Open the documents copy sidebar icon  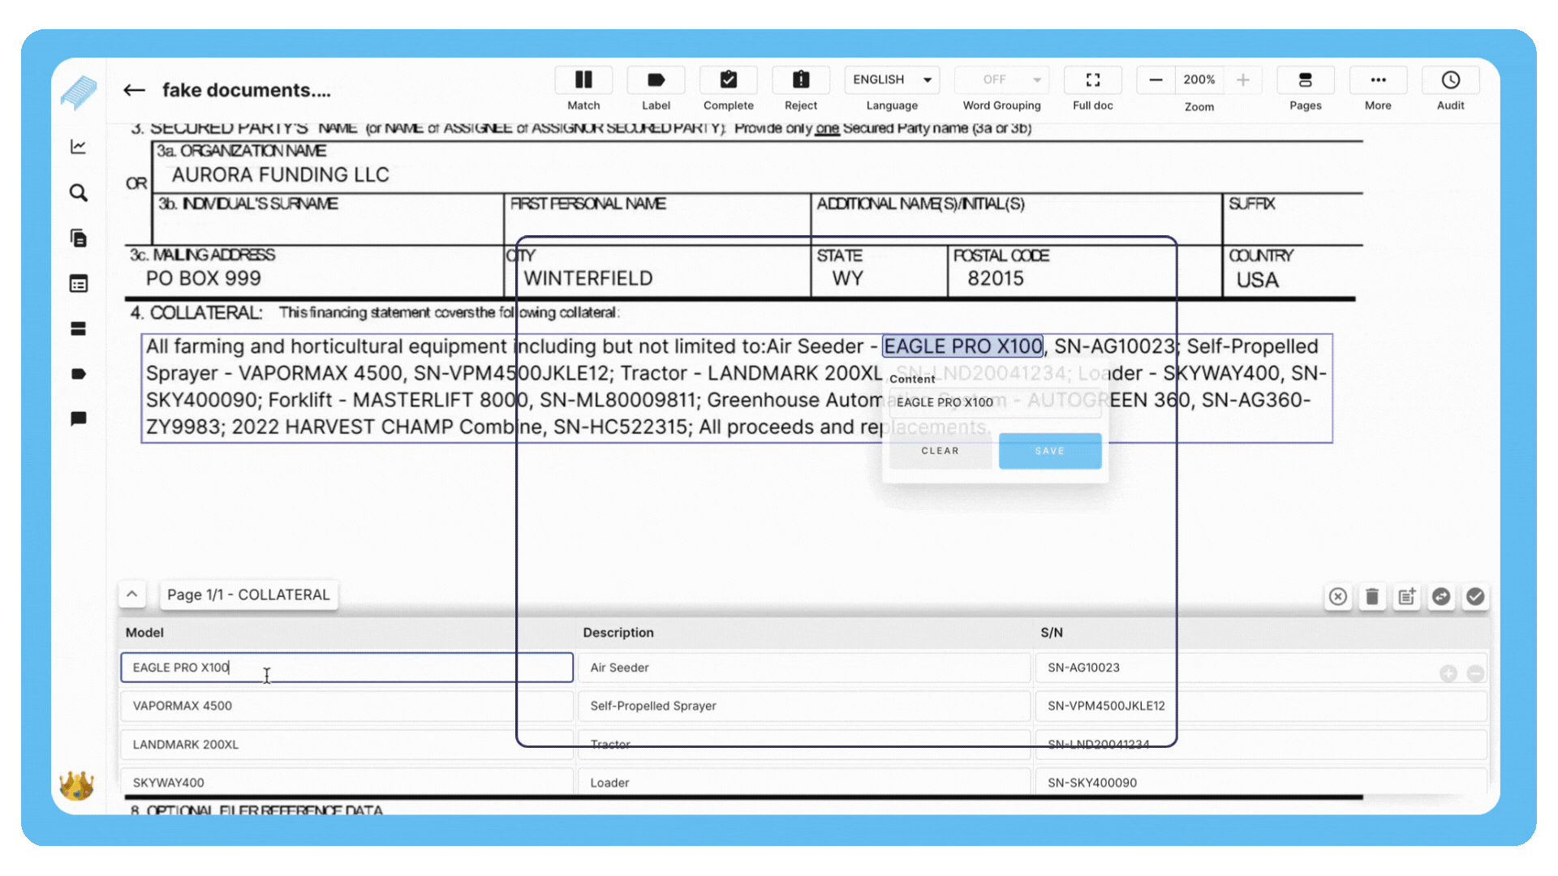pos(79,238)
